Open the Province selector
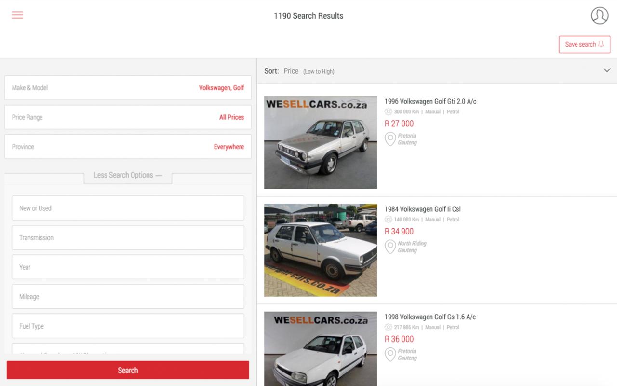 (128, 147)
